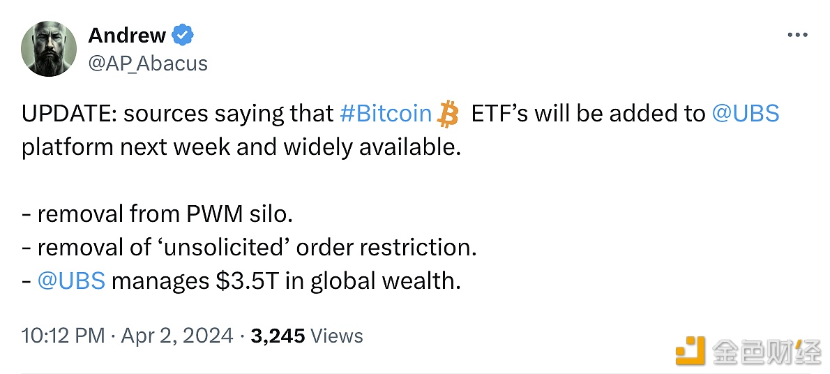Screen dimensions: 830x374
Task: Open the #Bitcoin hashtag link
Action: click(x=385, y=114)
